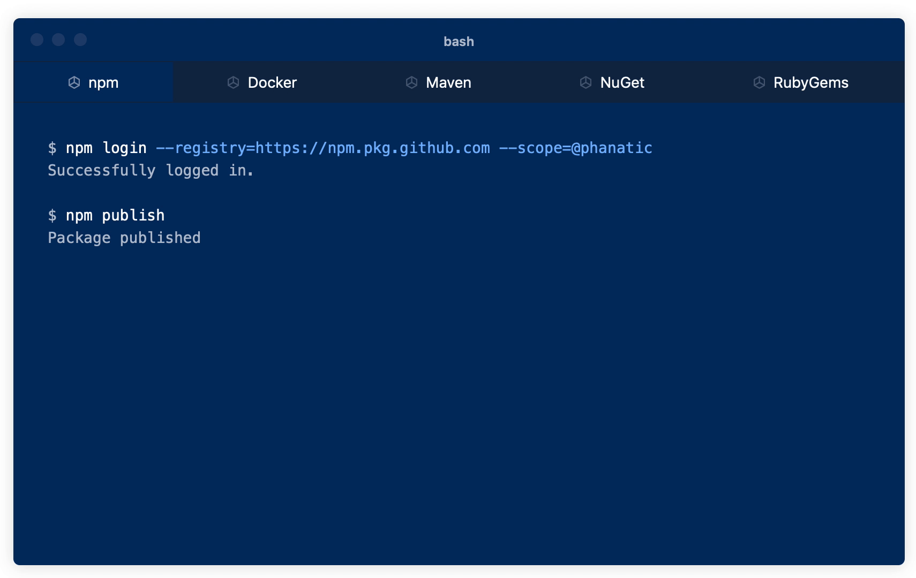The image size is (916, 578).
Task: Click the package icon beside Maven
Action: [411, 82]
